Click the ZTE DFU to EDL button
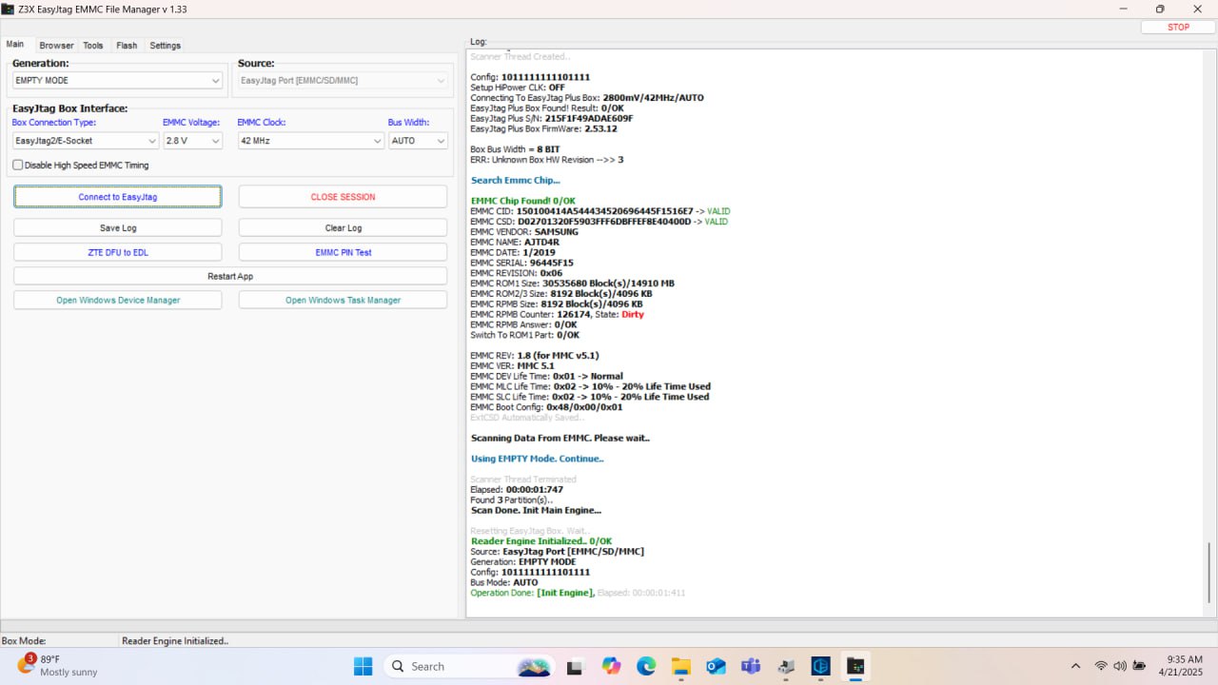This screenshot has height=685, width=1218. coord(118,252)
